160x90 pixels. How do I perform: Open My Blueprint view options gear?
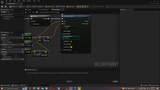[x=23, y=35]
